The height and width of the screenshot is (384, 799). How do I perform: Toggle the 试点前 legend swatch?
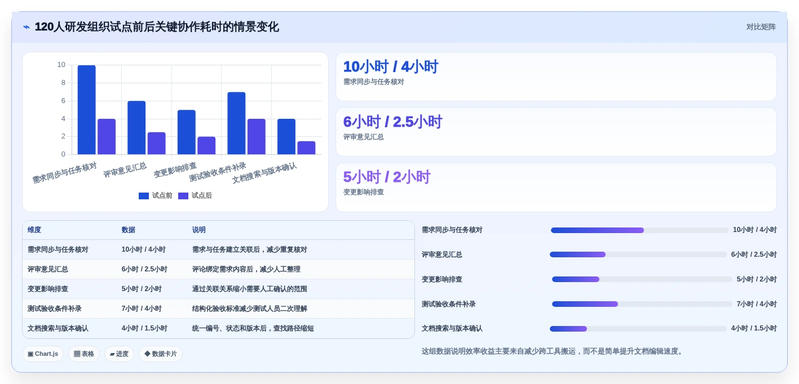click(x=144, y=196)
